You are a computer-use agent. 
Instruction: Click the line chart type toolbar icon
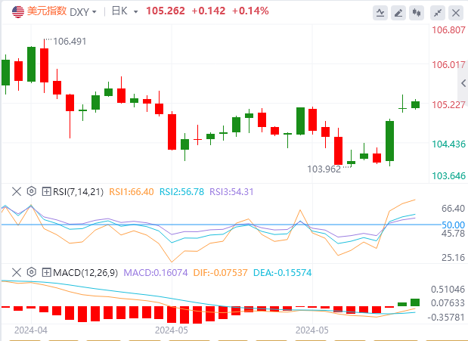tap(380, 13)
